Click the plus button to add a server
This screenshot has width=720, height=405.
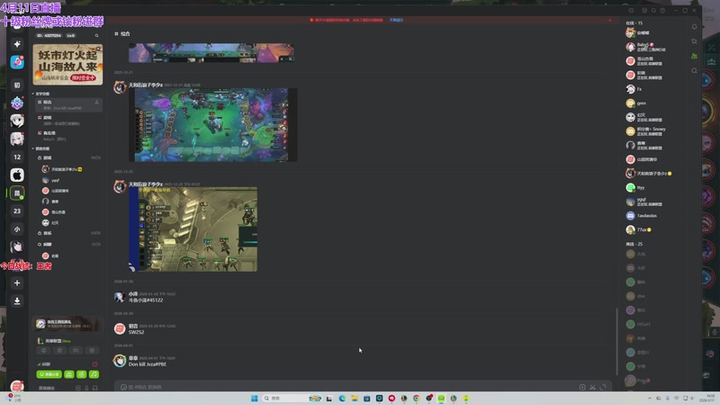17,283
